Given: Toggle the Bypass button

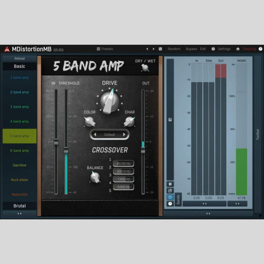Looking at the screenshot, I should click(191, 49).
